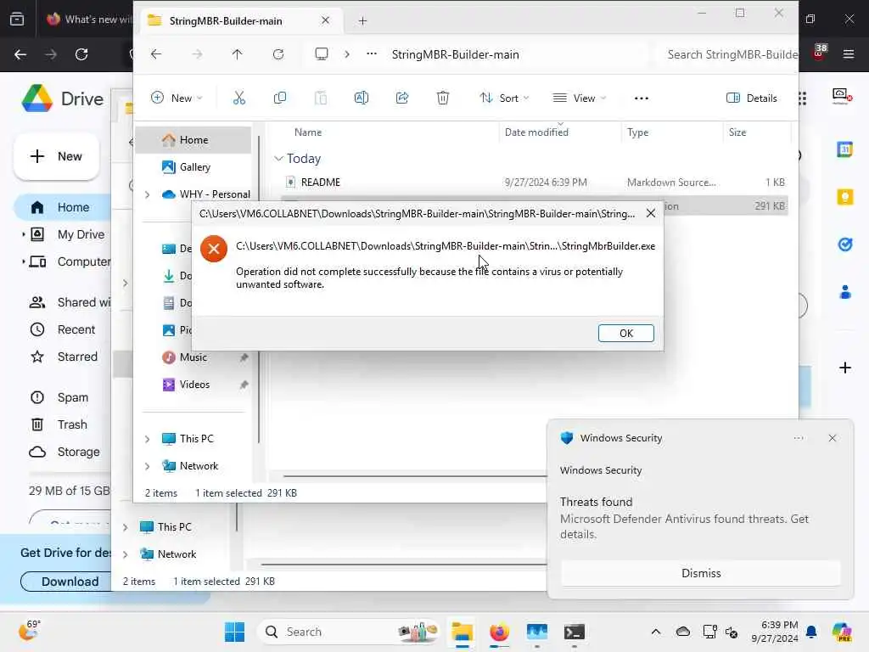Expand the address bar breadcrumb chevron

347,54
